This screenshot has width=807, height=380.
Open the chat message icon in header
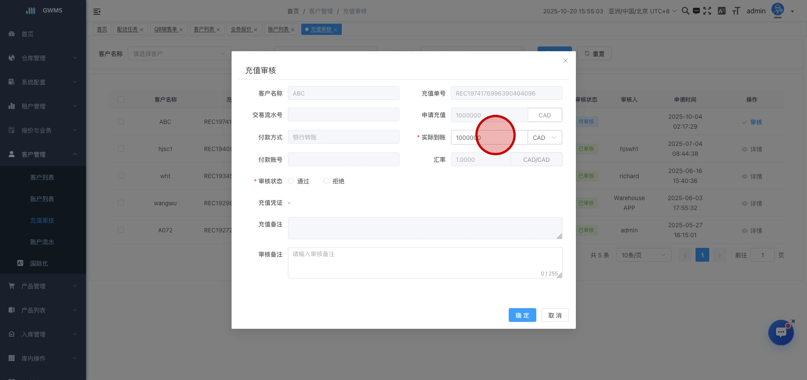[696, 11]
